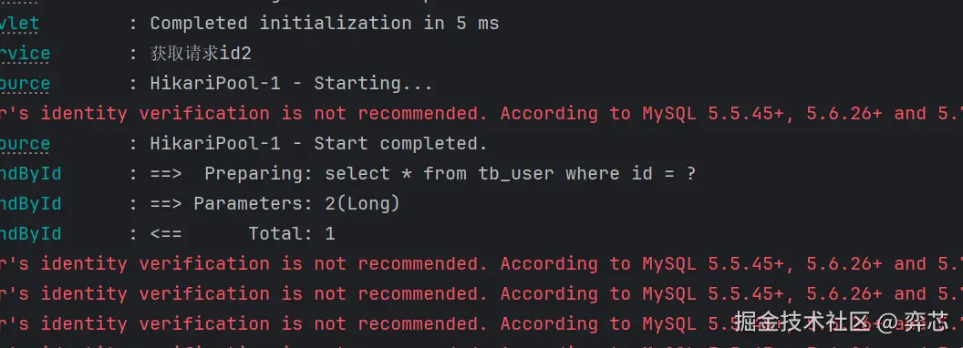The height and width of the screenshot is (348, 963).
Task: Click the "Completed initialization in 5 ms" message
Action: pyautogui.click(x=325, y=24)
